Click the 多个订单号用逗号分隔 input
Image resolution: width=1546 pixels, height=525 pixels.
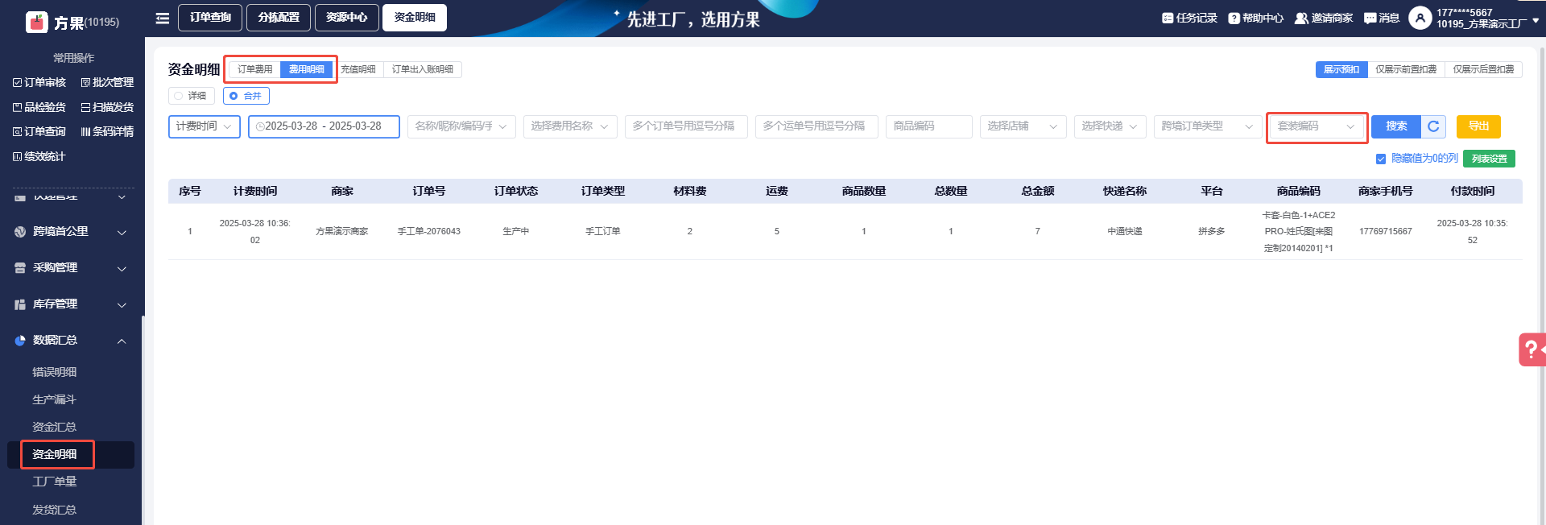[x=686, y=126]
